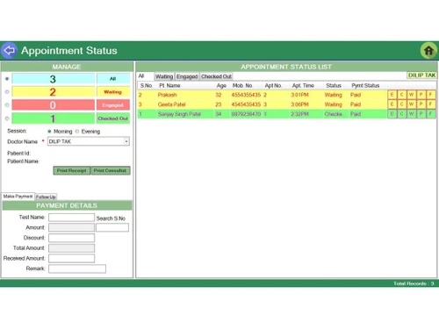Choose the Morning session radio
Image resolution: width=439 pixels, height=329 pixels.
pyautogui.click(x=49, y=132)
